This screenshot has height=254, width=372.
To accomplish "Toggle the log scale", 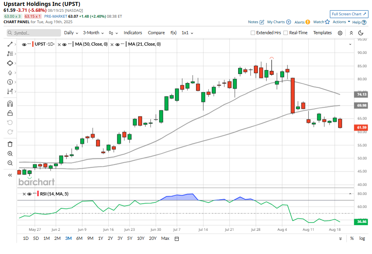I will point(362,238).
